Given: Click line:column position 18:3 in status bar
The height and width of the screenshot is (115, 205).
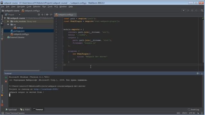Looking at the screenshot, I should [178, 113].
